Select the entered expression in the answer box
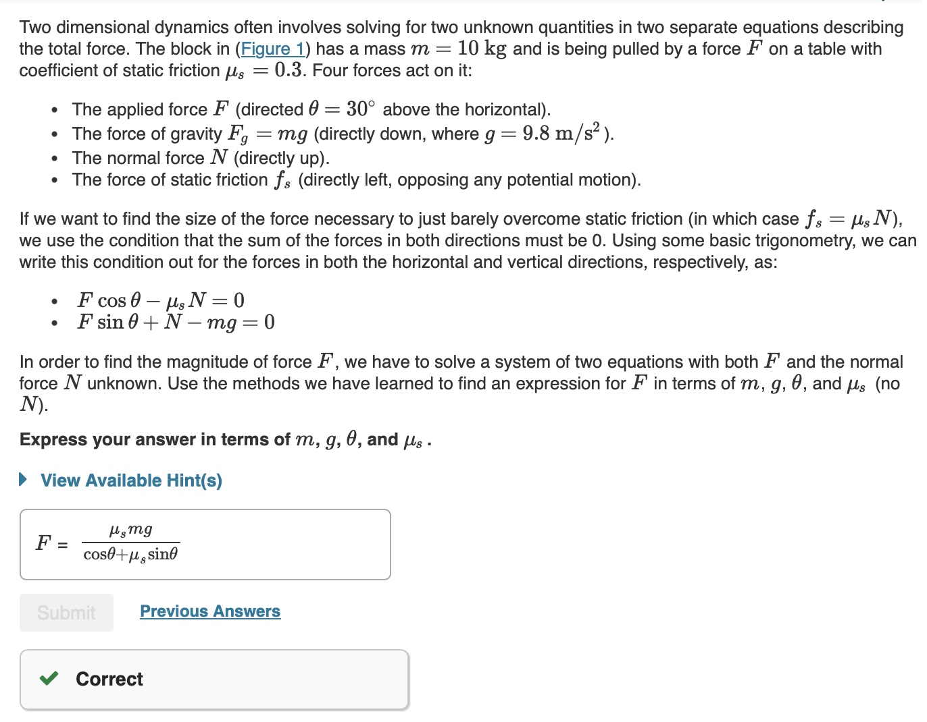927x722 pixels. [x=132, y=542]
